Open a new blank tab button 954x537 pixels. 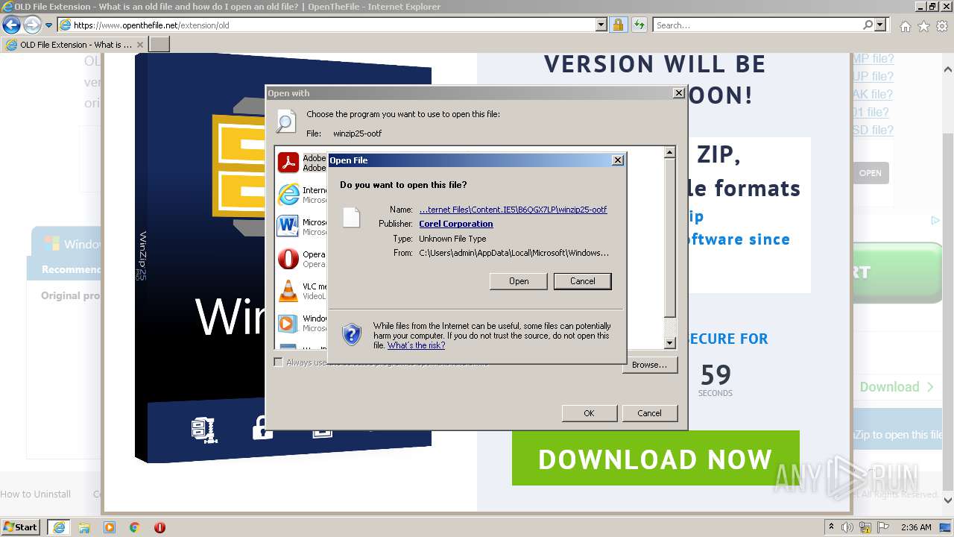pos(159,44)
